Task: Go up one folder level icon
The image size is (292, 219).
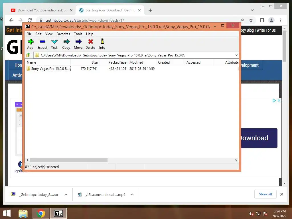Action: click(28, 55)
